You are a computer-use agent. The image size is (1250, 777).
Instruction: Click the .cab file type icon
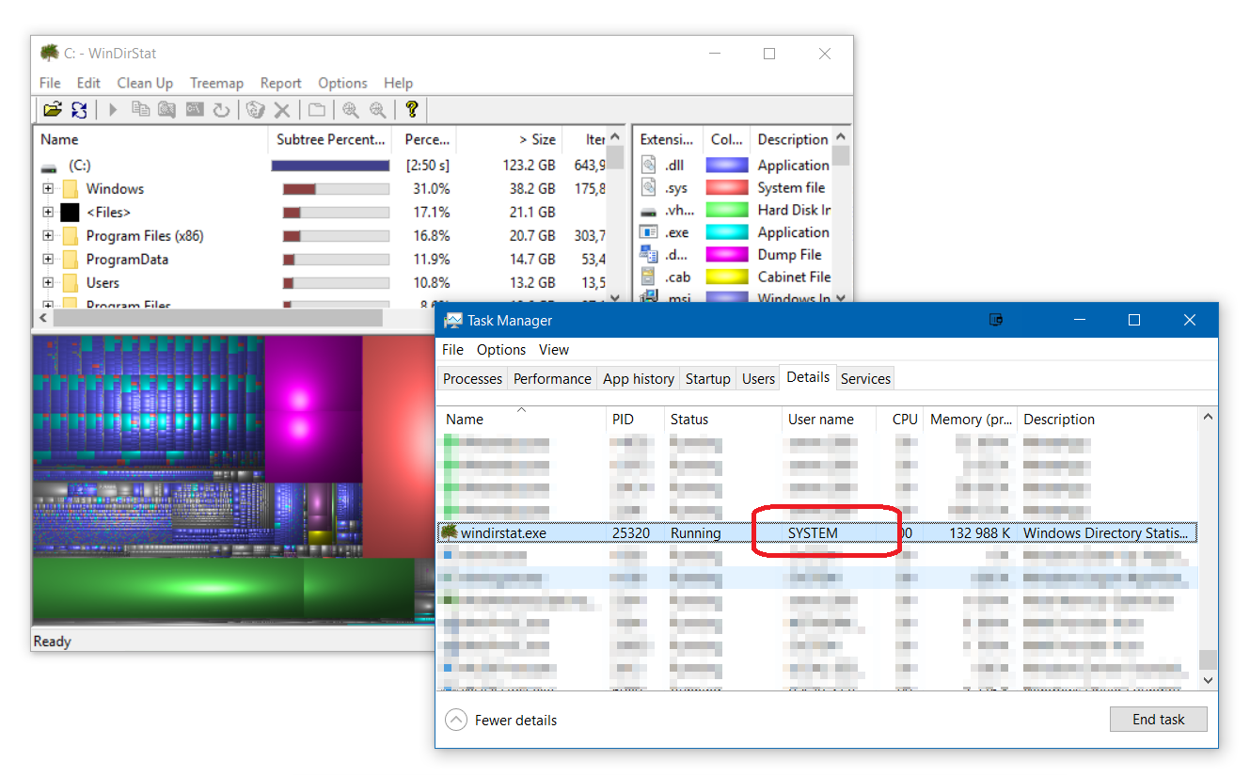648,277
